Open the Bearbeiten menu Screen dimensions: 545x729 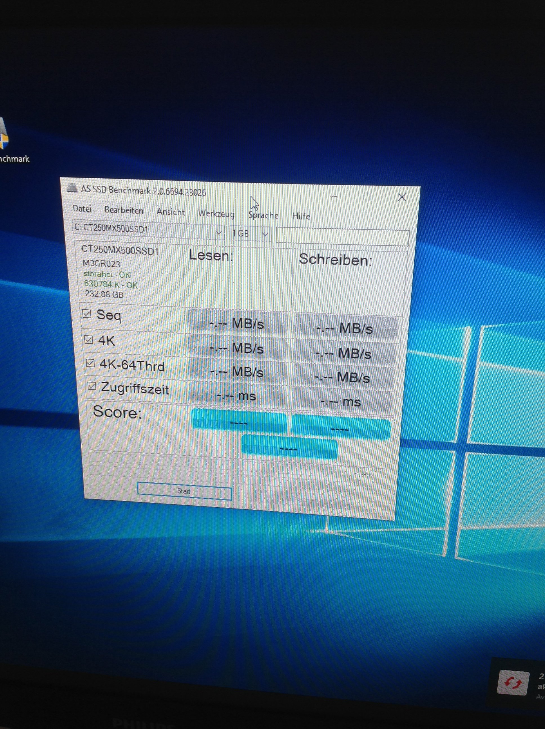[124, 210]
